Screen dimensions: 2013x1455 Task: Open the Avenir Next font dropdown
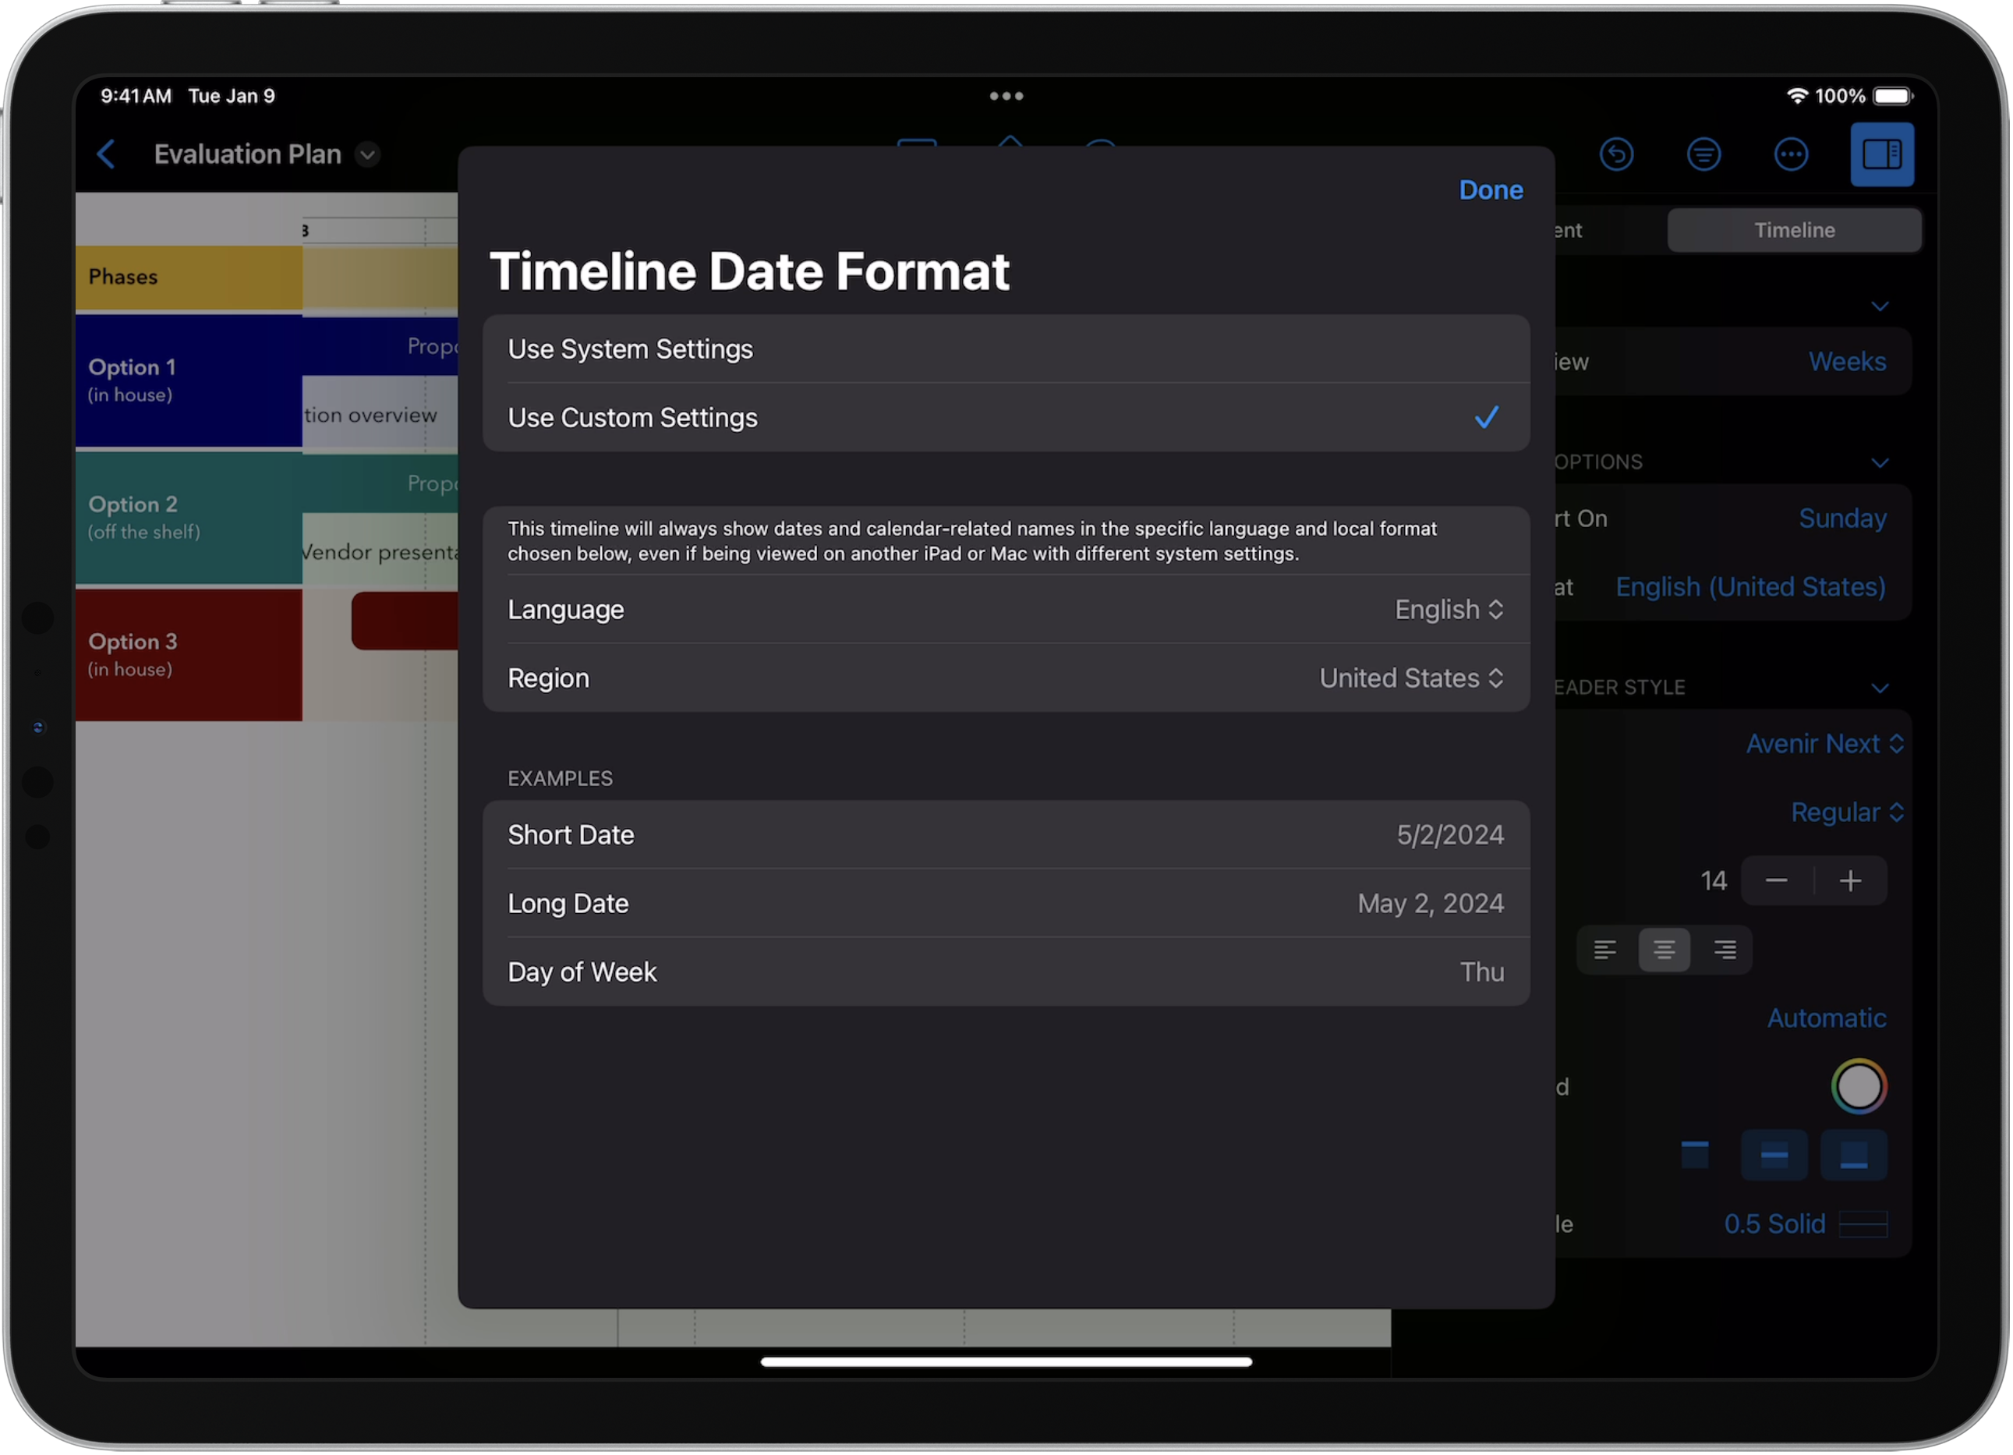pos(1825,743)
